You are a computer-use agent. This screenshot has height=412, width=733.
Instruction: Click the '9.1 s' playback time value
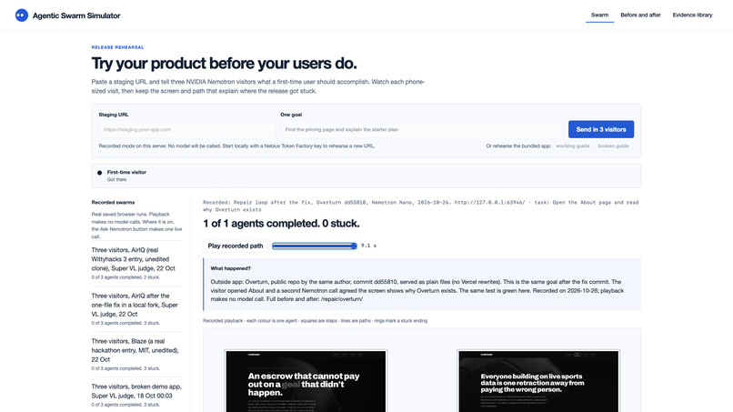(x=368, y=246)
